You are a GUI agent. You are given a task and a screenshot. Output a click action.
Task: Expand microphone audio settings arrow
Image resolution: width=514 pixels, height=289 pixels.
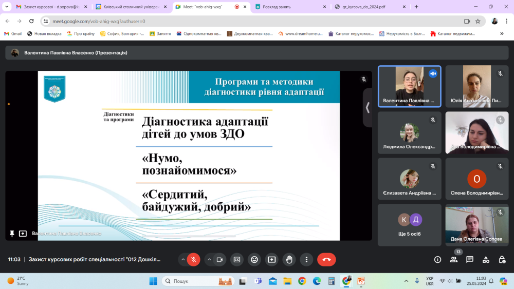tap(182, 260)
